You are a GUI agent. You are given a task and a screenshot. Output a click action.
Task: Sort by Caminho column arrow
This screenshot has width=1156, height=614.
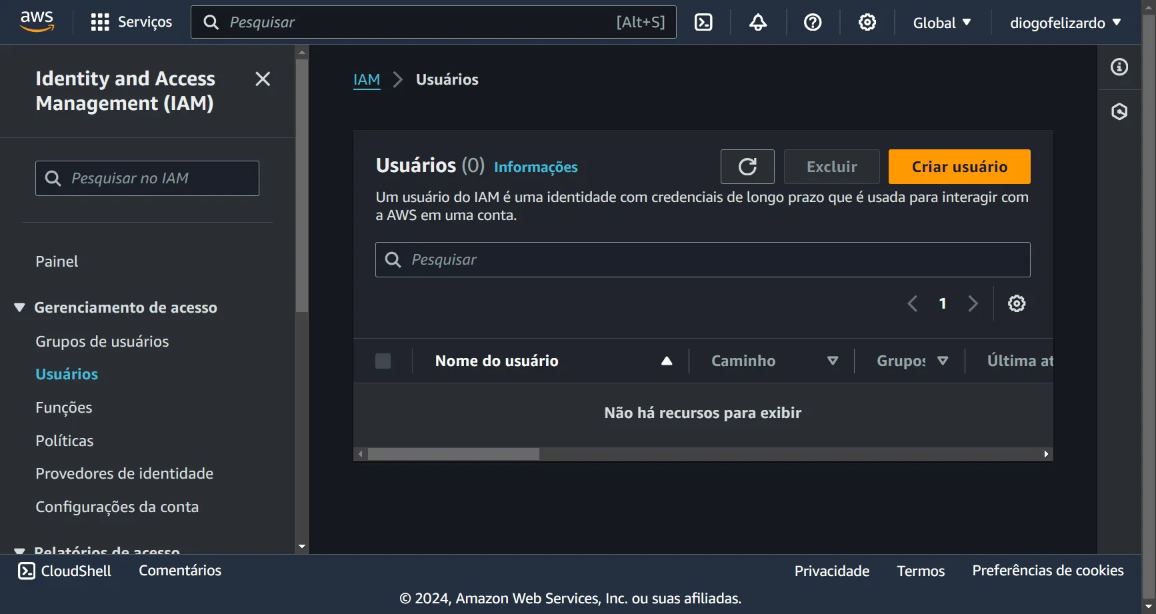[833, 361]
